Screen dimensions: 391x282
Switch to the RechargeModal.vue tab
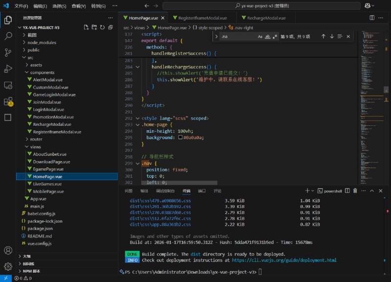[x=266, y=18]
